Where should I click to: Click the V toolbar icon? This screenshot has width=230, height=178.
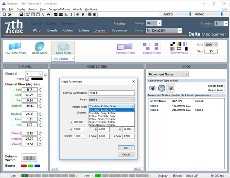pos(43,15)
